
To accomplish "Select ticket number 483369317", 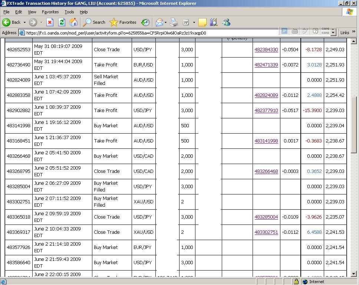I will [19, 232].
